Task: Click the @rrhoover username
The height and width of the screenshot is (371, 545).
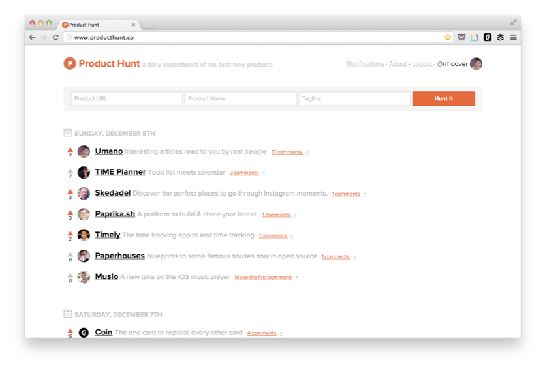Action: click(452, 64)
